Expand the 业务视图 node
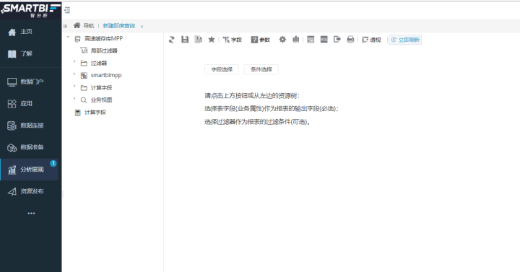Viewport: 520px width, 272px height. pyautogui.click(x=74, y=98)
